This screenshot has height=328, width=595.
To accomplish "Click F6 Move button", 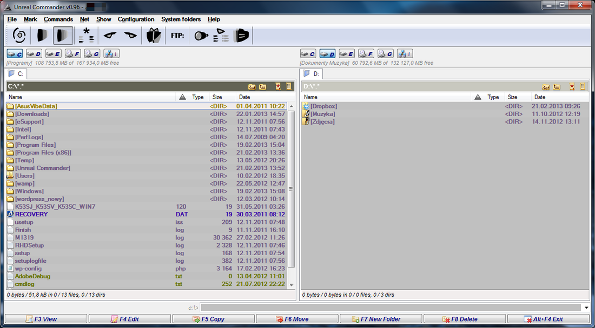I will (297, 319).
